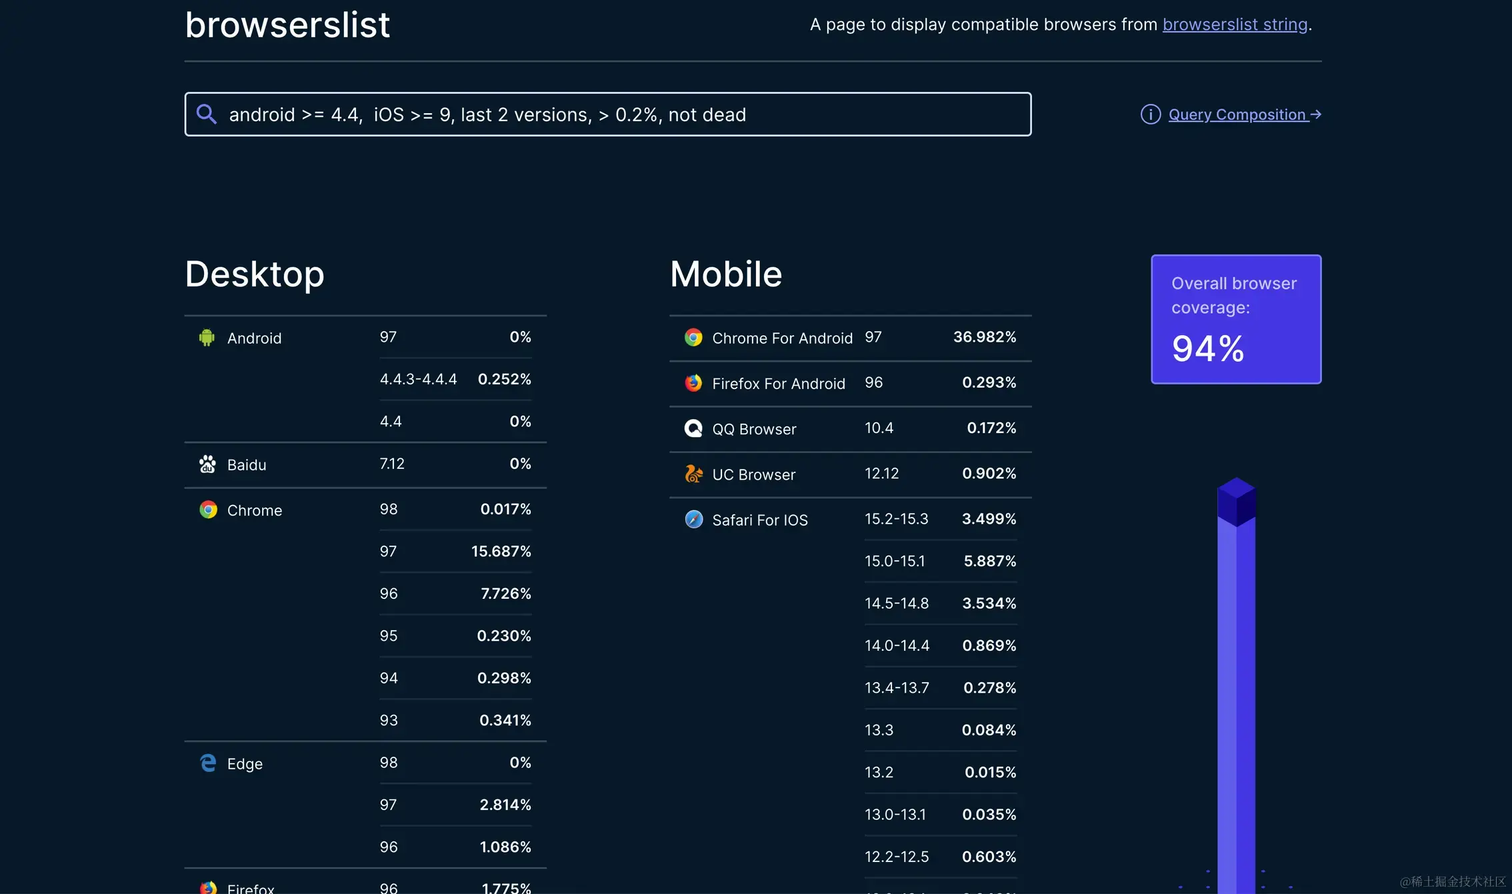This screenshot has width=1512, height=894.
Task: Click the search magnifier icon
Action: coord(206,114)
